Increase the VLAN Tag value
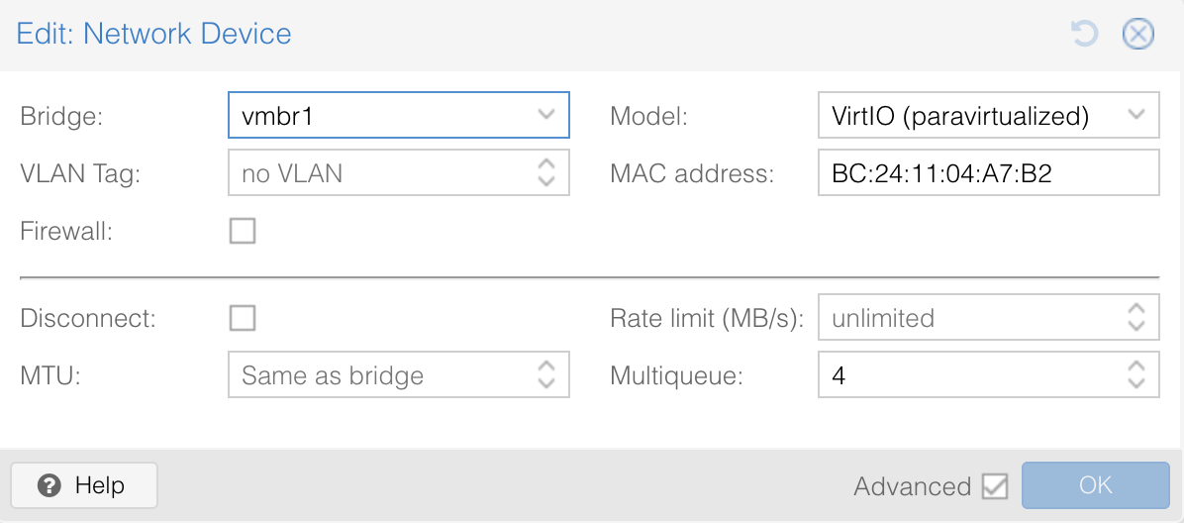 545,164
